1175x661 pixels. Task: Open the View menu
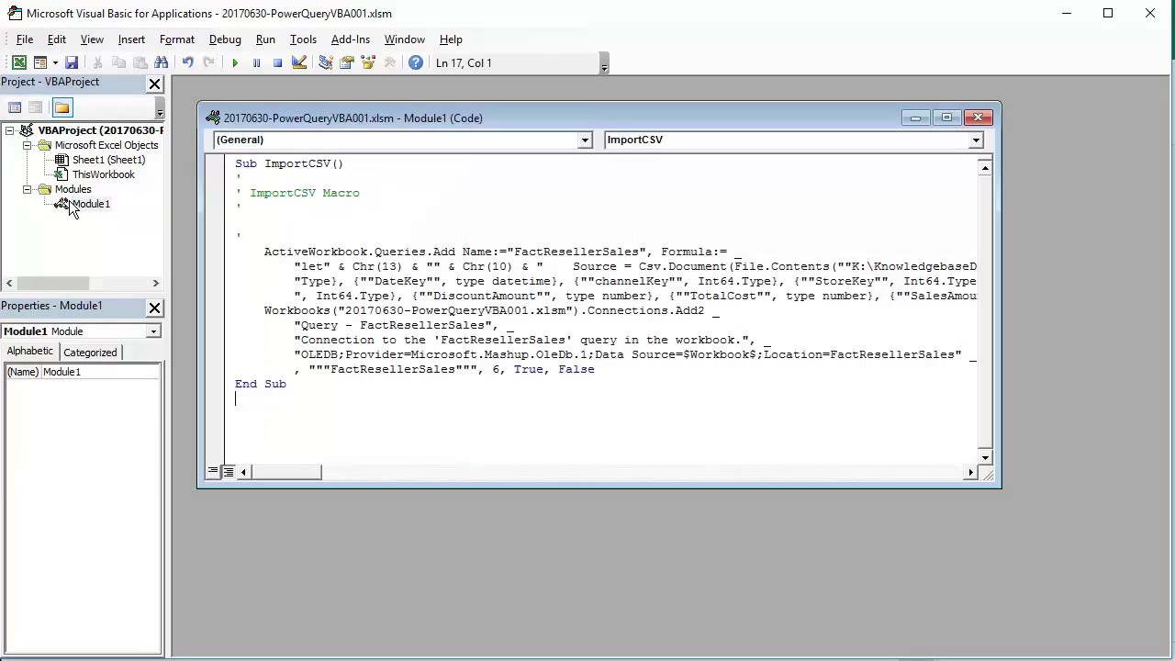coord(92,39)
